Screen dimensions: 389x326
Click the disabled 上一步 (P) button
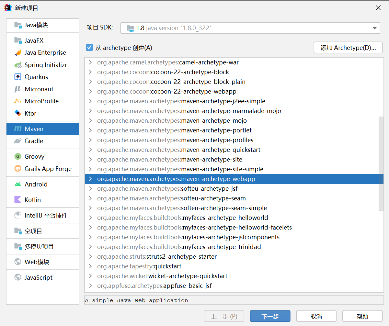[224, 316]
